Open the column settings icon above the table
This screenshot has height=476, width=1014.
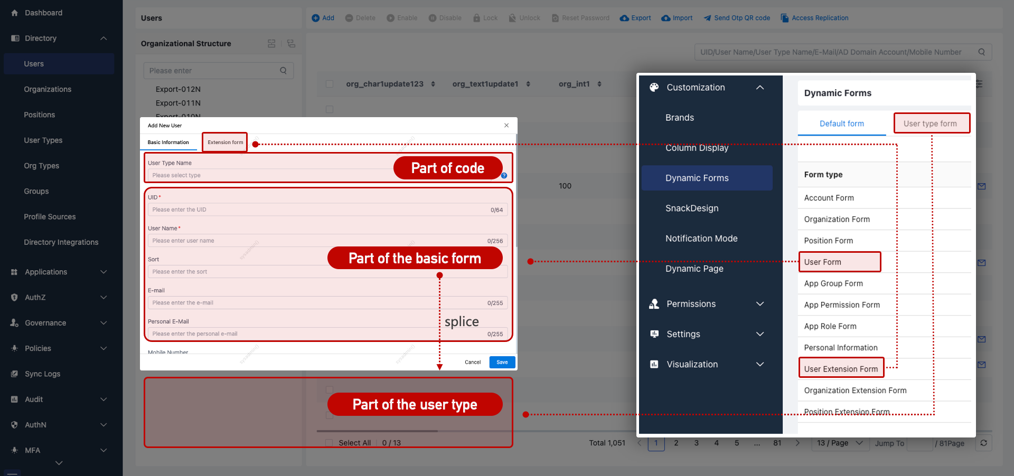[979, 84]
